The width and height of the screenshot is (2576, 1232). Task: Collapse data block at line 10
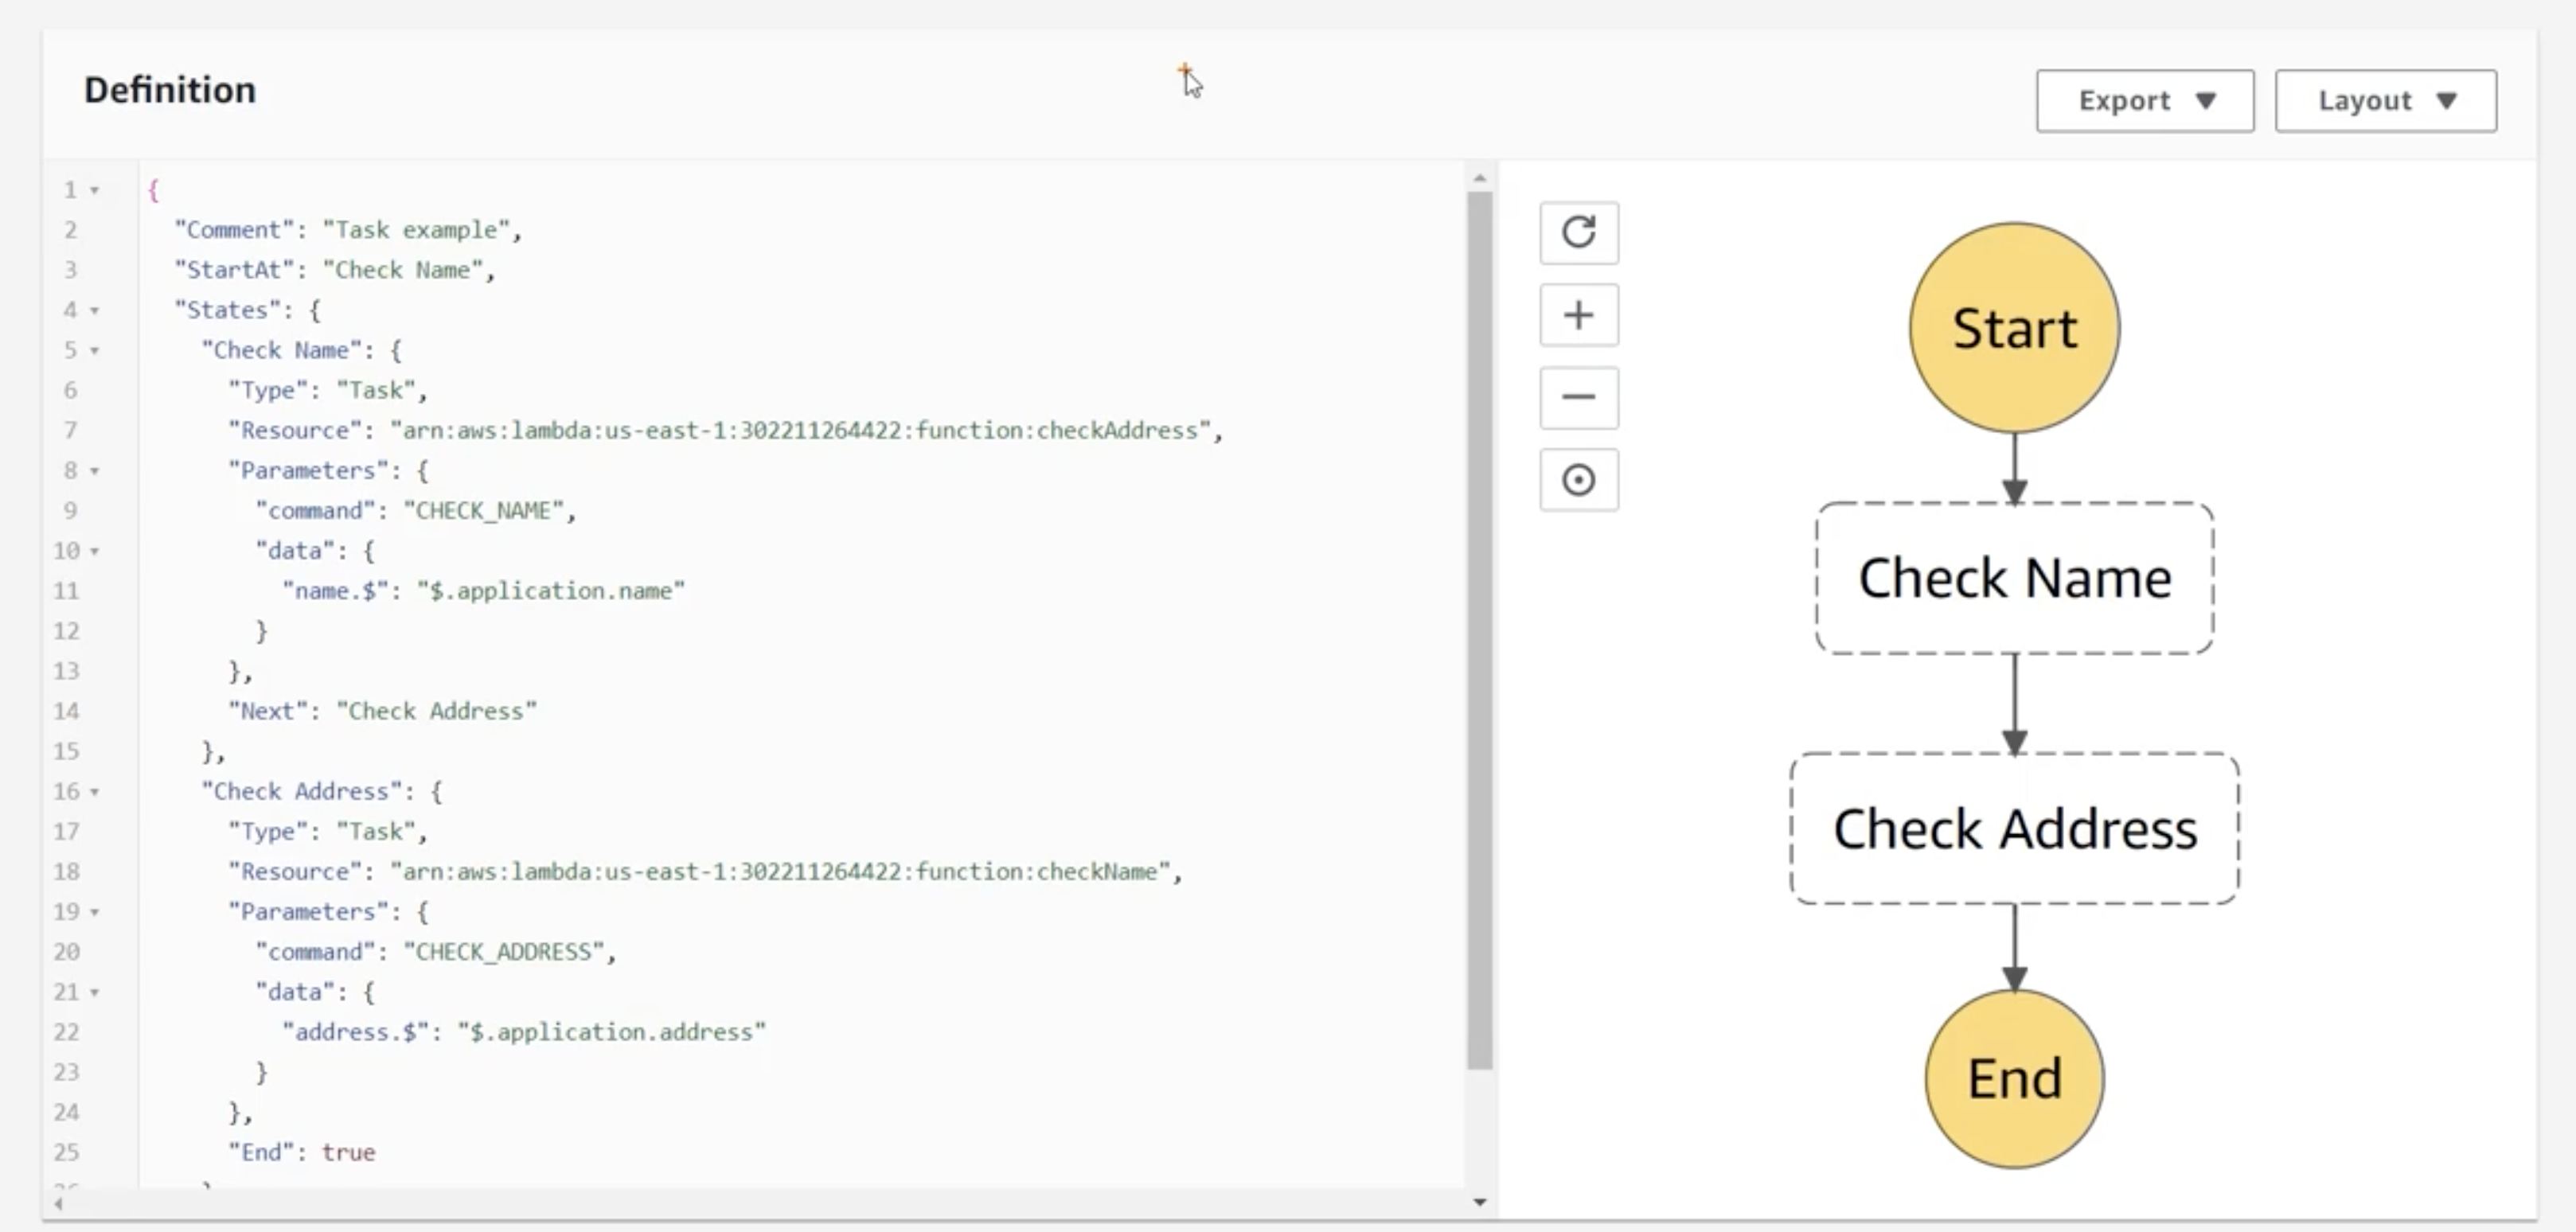[x=95, y=551]
